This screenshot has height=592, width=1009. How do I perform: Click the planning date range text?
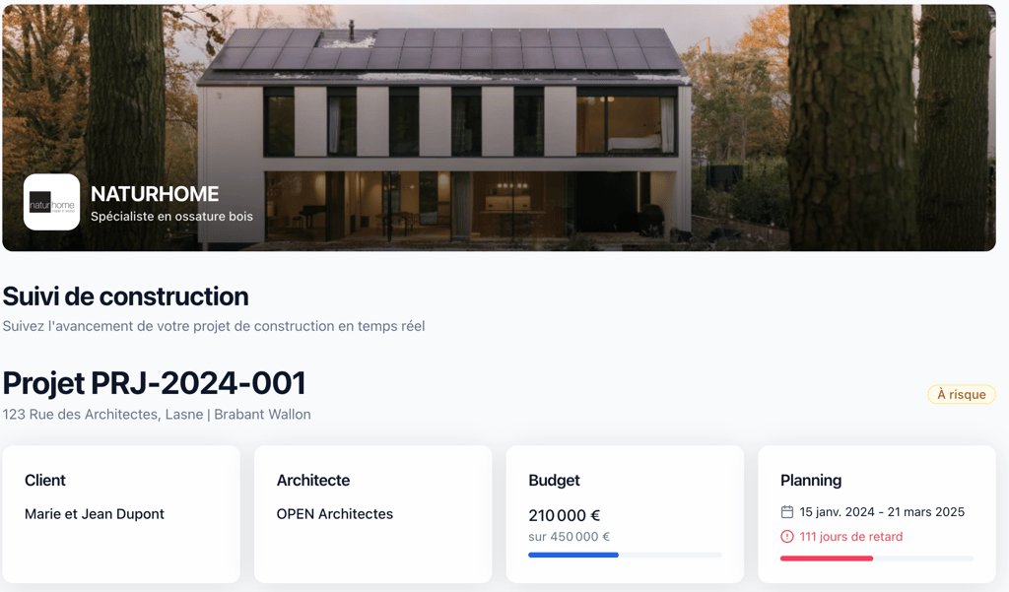point(882,512)
